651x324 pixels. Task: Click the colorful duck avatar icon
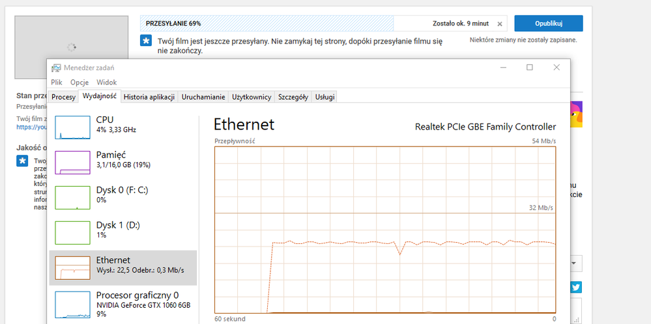pyautogui.click(x=576, y=117)
